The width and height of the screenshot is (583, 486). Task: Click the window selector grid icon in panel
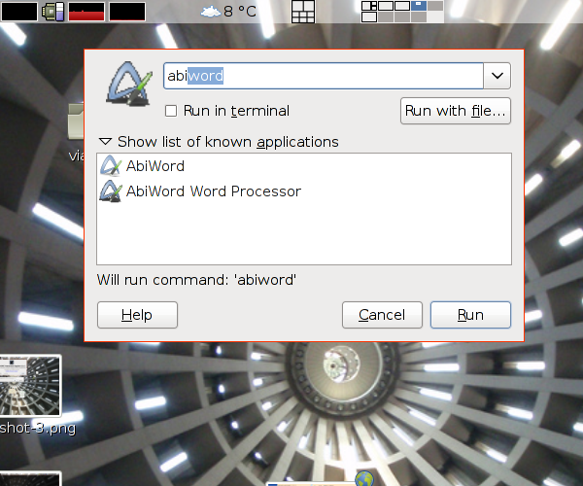point(303,12)
